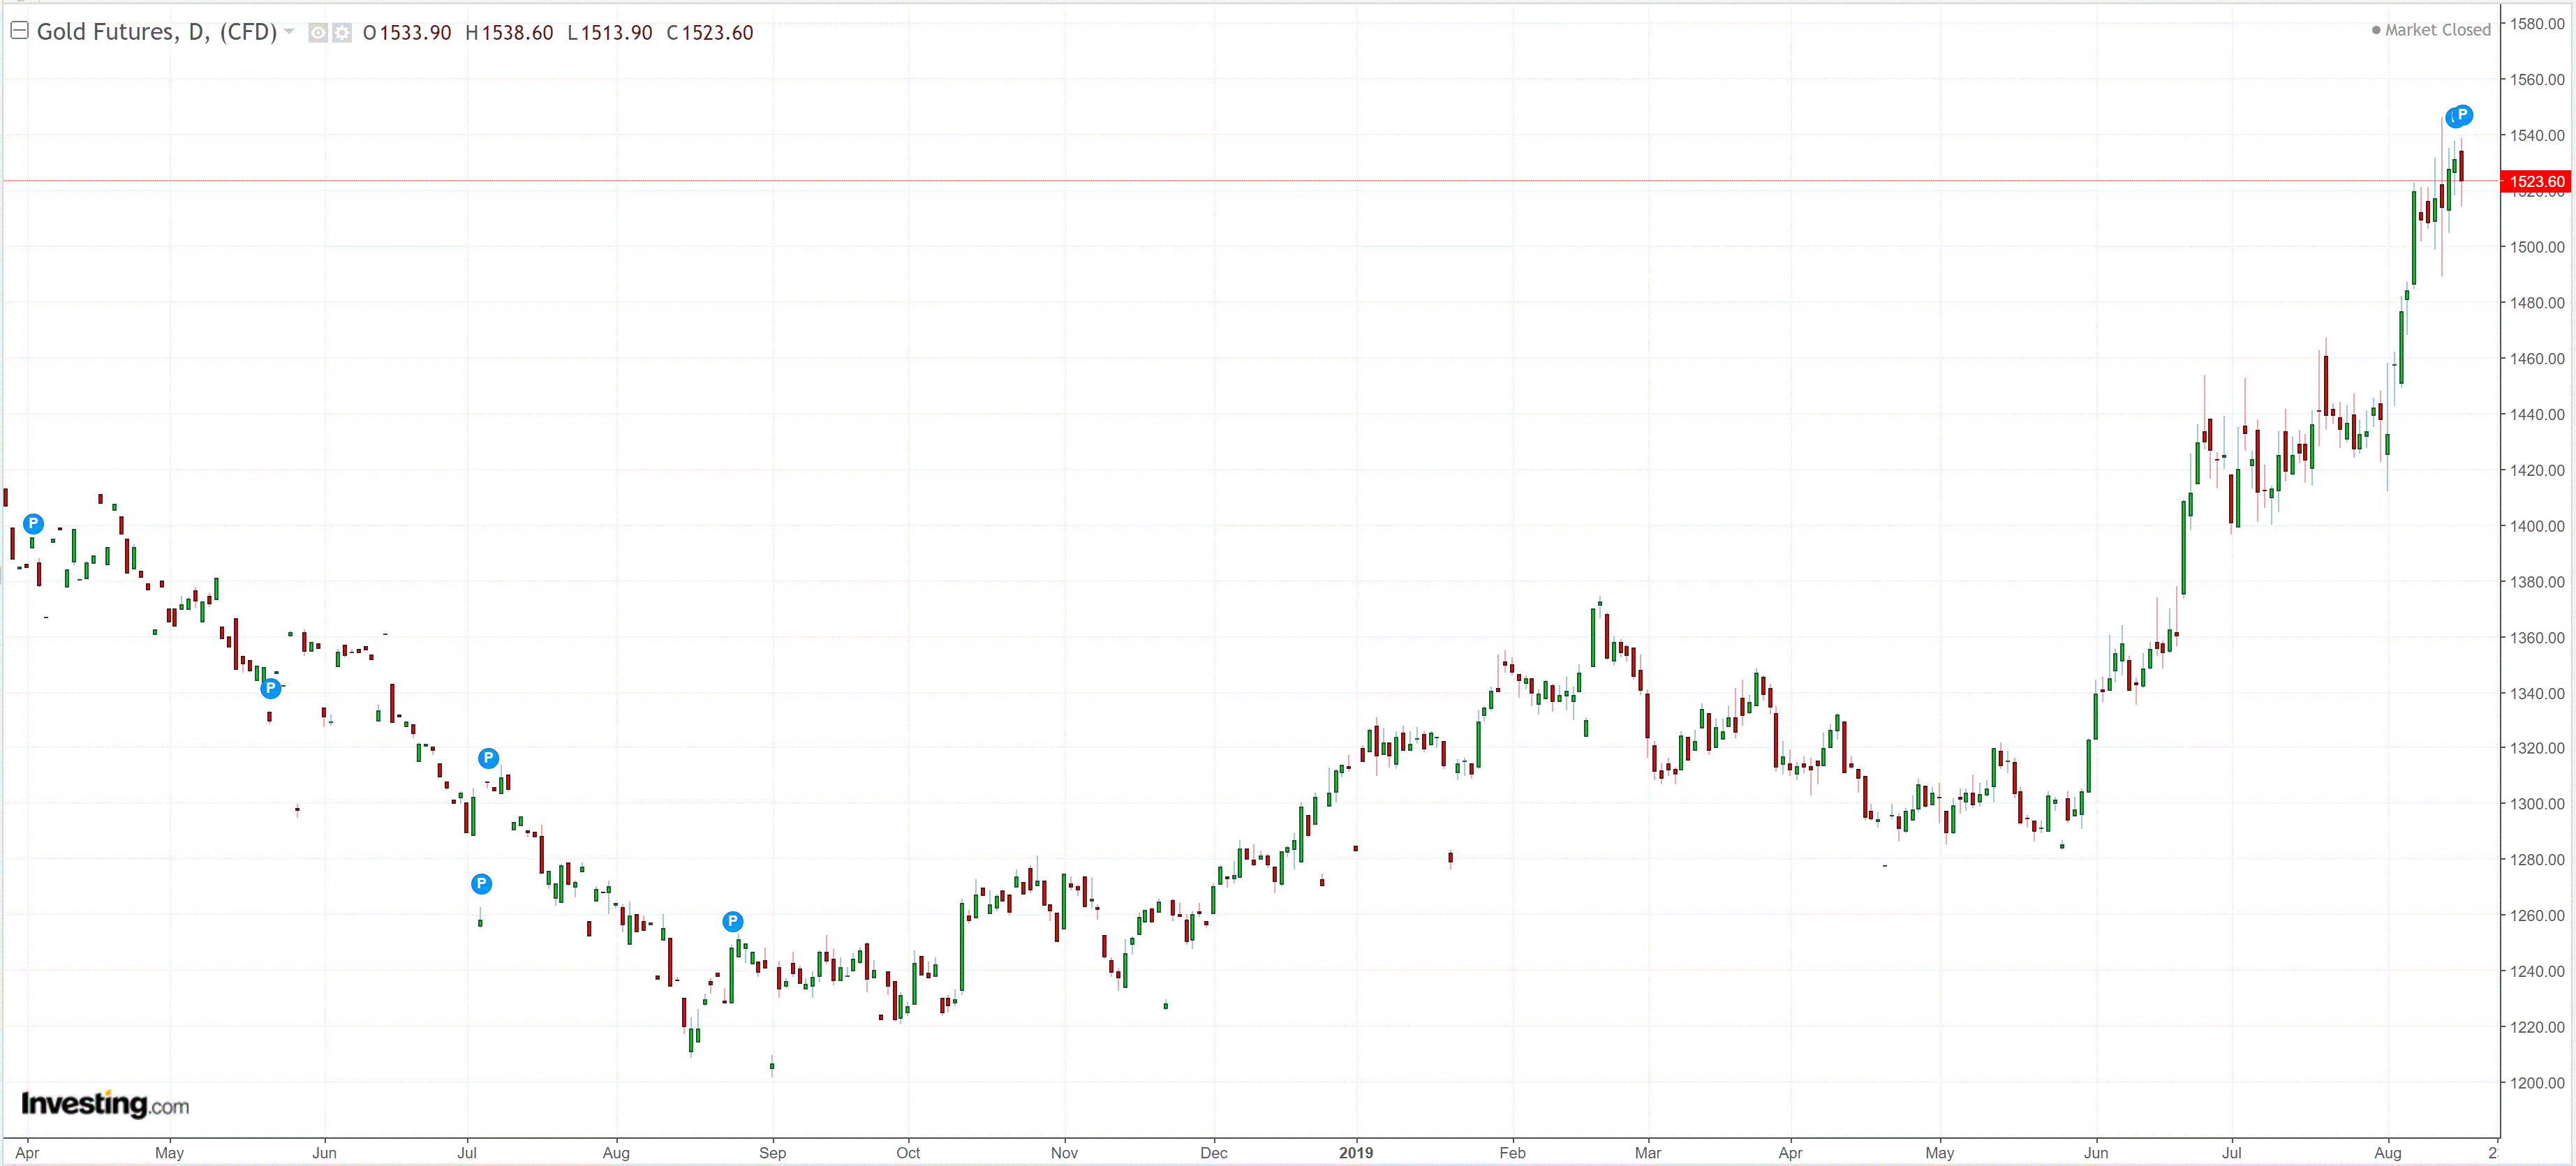Click the red 1523.60 current price label
The width and height of the screenshot is (2576, 1166).
pyautogui.click(x=2536, y=182)
